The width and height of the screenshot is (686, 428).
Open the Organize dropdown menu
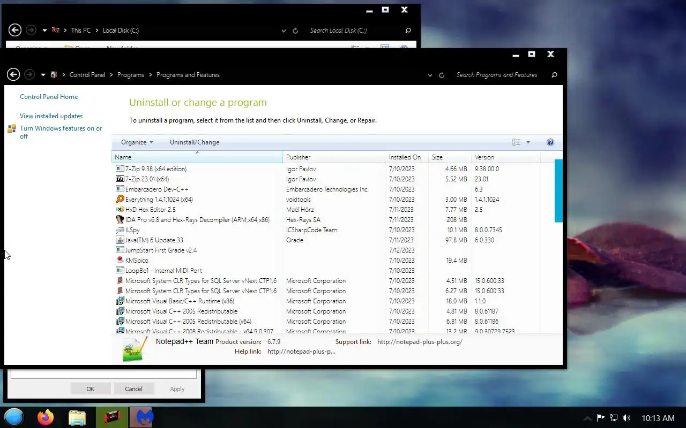point(137,142)
